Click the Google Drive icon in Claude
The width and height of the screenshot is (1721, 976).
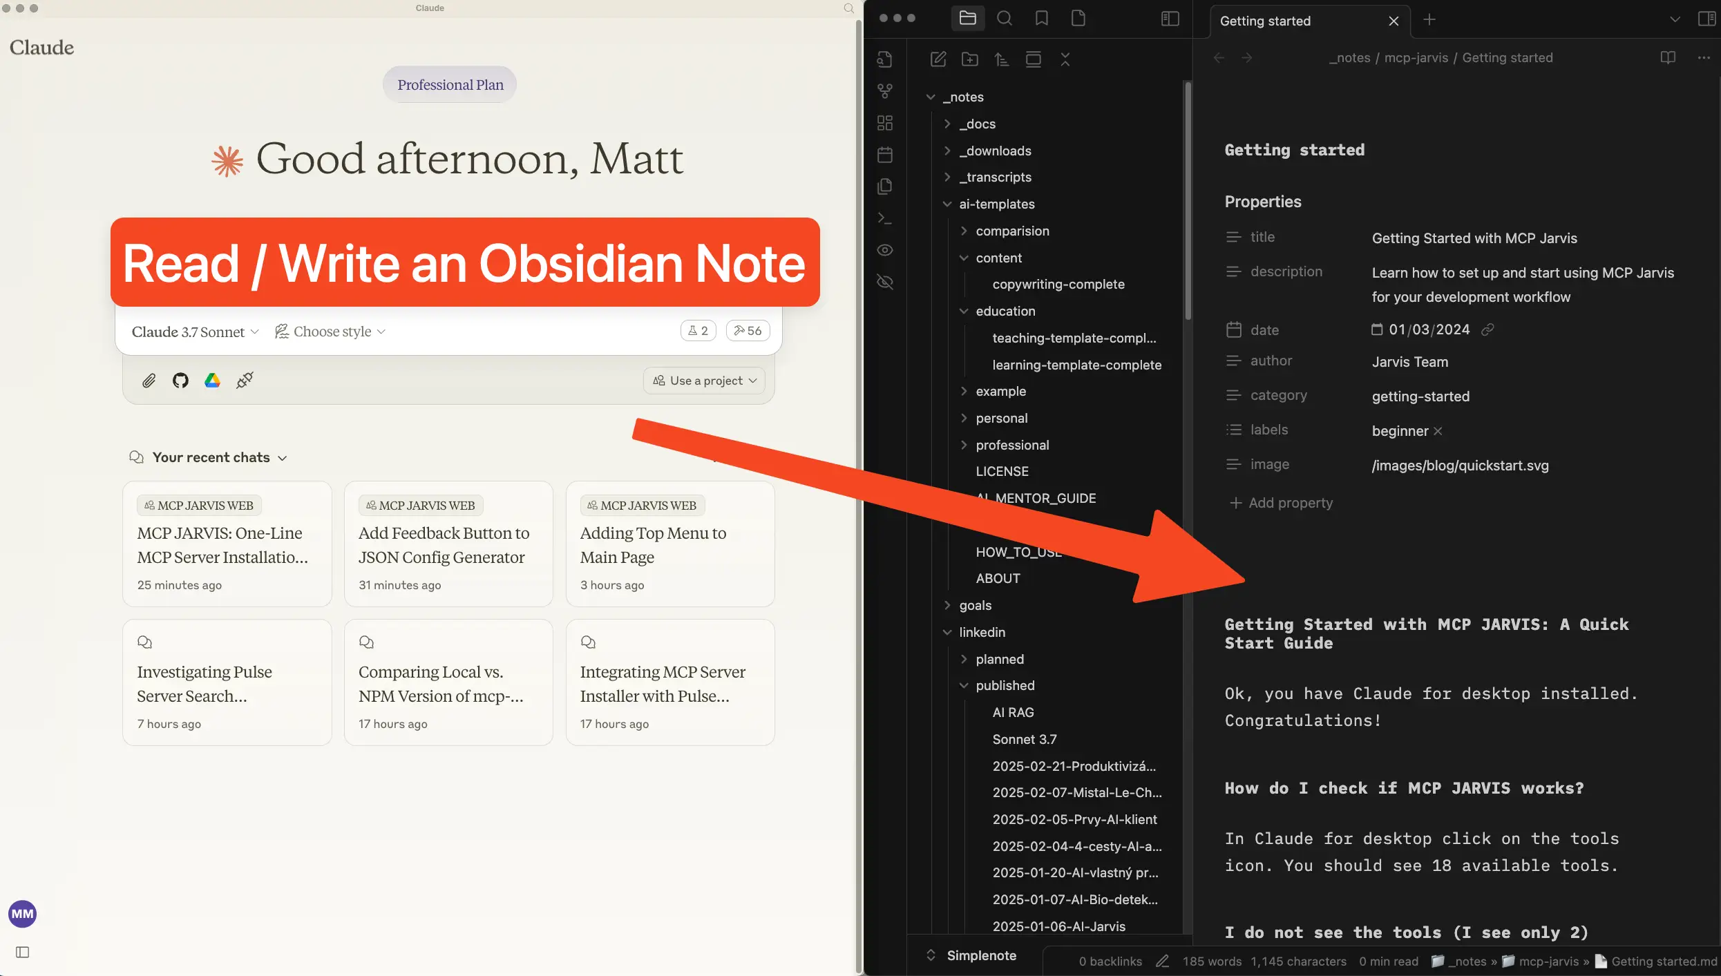tap(212, 381)
